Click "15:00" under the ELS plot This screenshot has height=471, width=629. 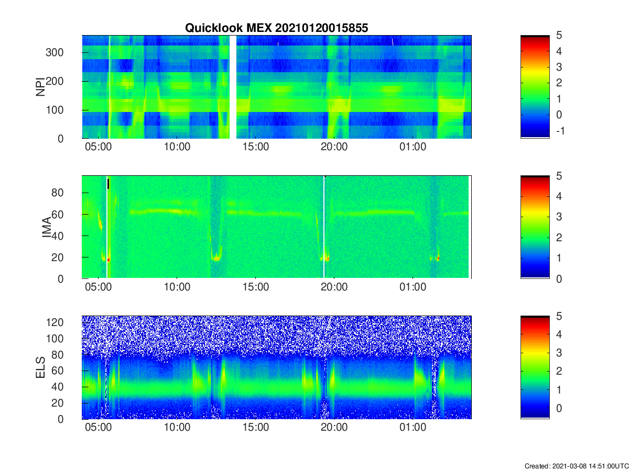[x=256, y=428]
